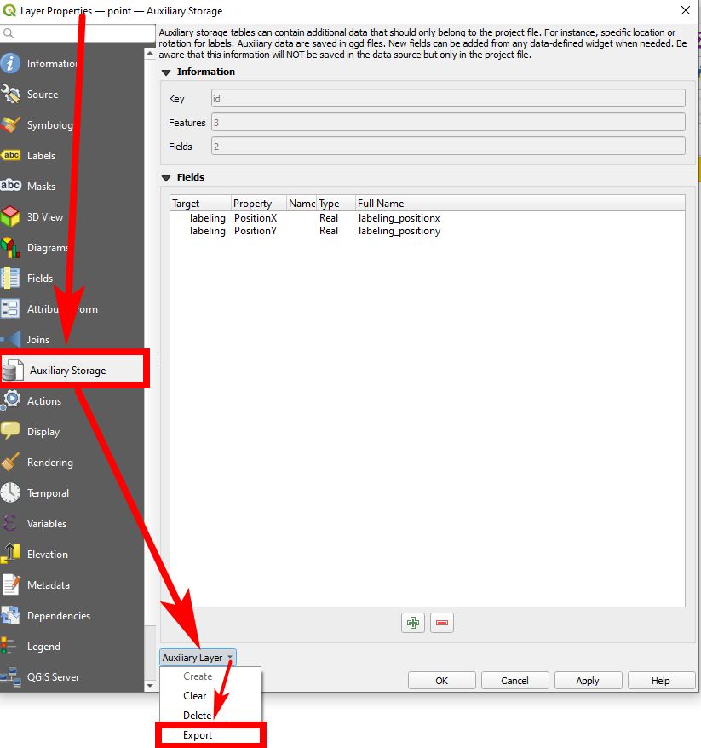
Task: Open the Temporal clock icon
Action: pos(10,492)
